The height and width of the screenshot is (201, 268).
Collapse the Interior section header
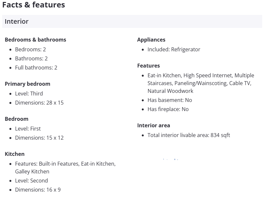click(x=17, y=21)
